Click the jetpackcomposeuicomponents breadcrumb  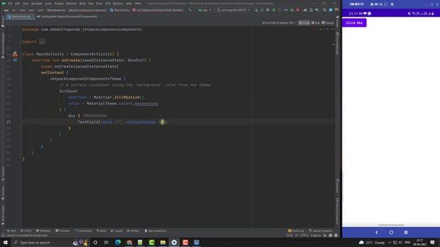point(87,10)
